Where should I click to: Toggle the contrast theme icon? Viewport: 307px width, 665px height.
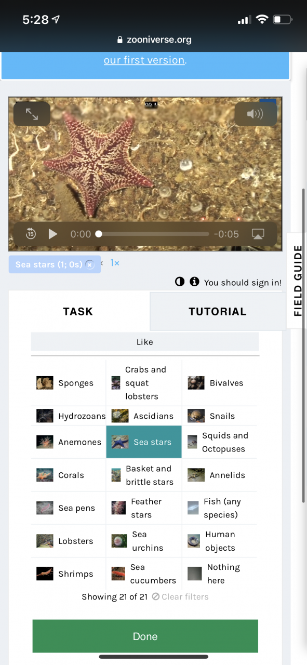coord(180,282)
